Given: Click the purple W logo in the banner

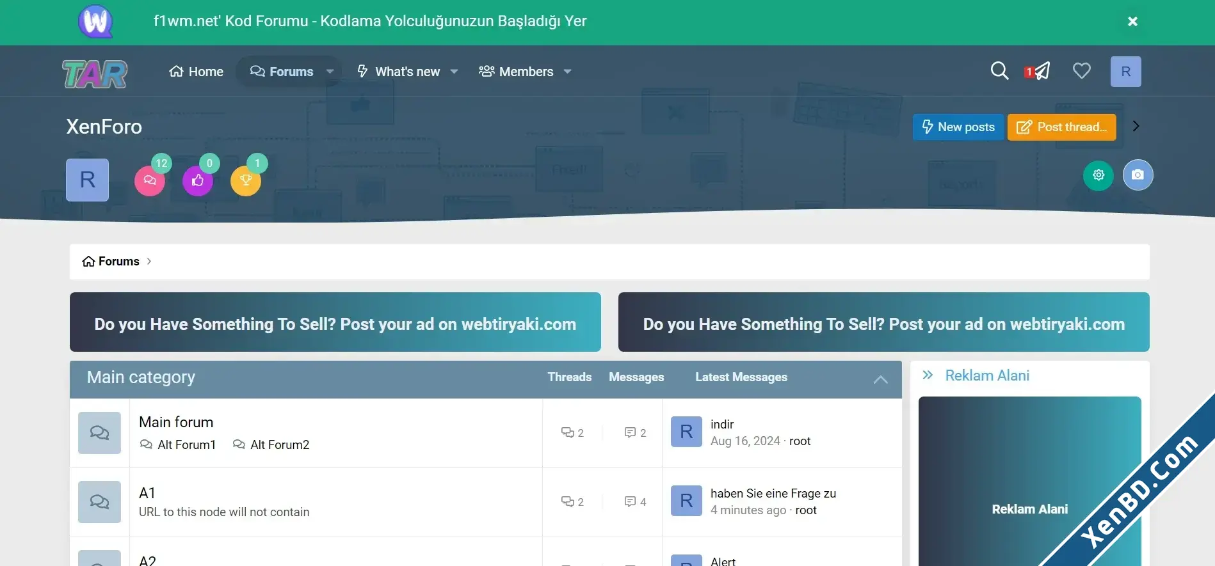Looking at the screenshot, I should (x=95, y=21).
